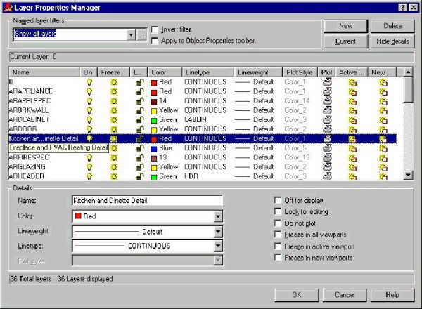Sort layers by the Name column header

44,72
